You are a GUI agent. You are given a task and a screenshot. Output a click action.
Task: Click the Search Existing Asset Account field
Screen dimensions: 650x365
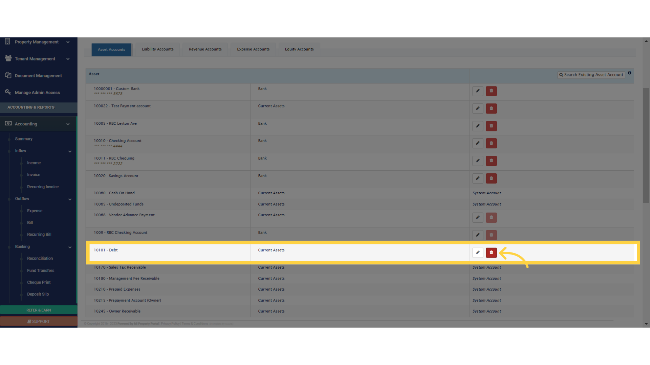591,75
